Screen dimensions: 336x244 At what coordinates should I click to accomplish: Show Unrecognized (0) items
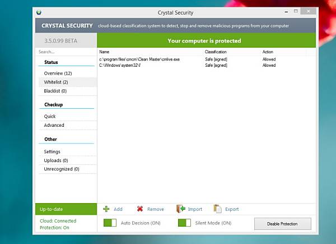point(62,169)
